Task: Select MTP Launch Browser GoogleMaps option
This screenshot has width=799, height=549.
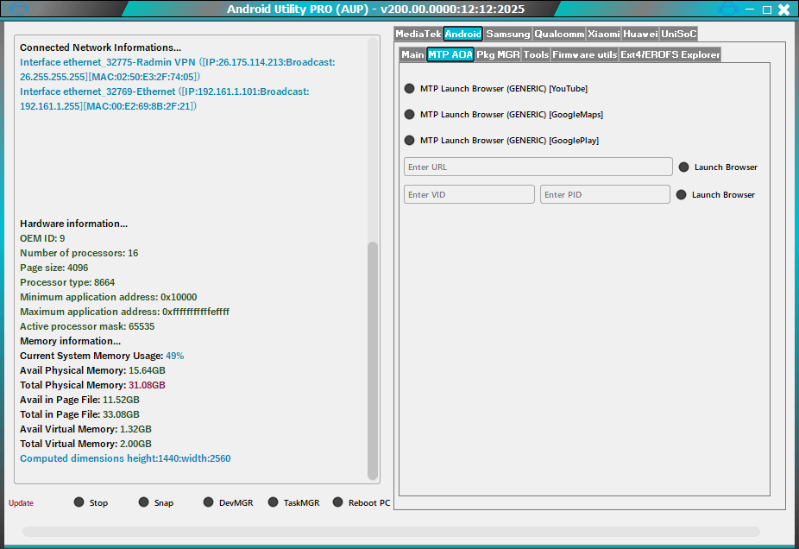Action: point(410,115)
